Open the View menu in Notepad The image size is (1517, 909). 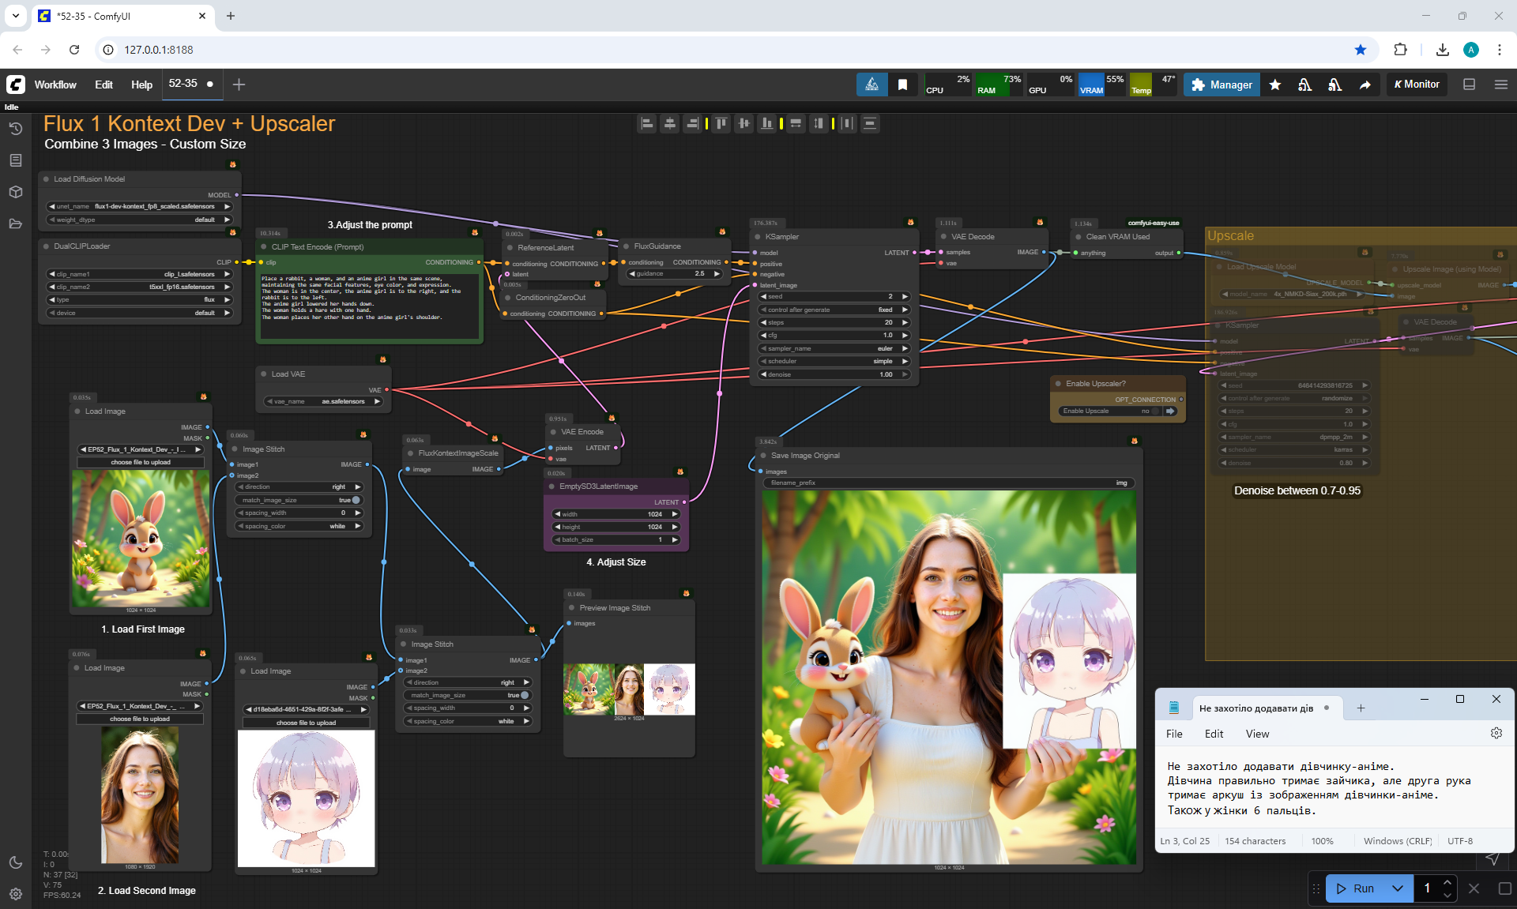coord(1257,734)
